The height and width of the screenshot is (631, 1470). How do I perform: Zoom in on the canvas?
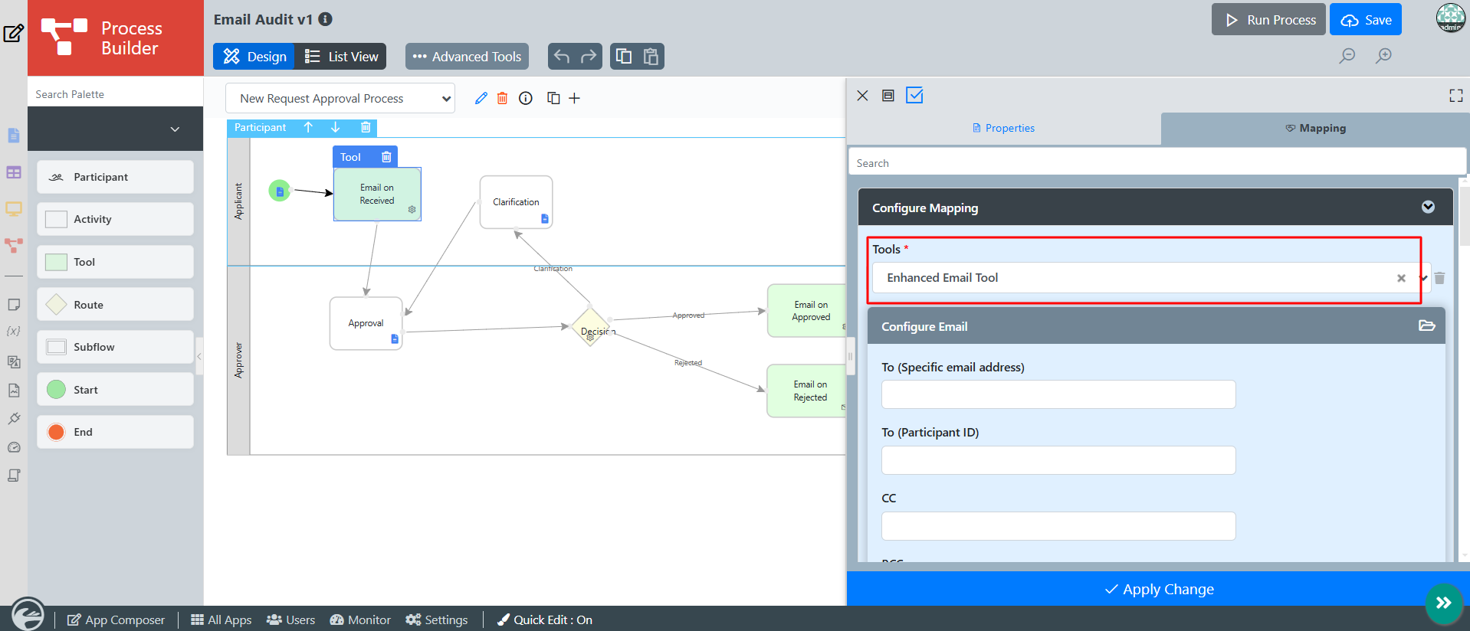1383,56
